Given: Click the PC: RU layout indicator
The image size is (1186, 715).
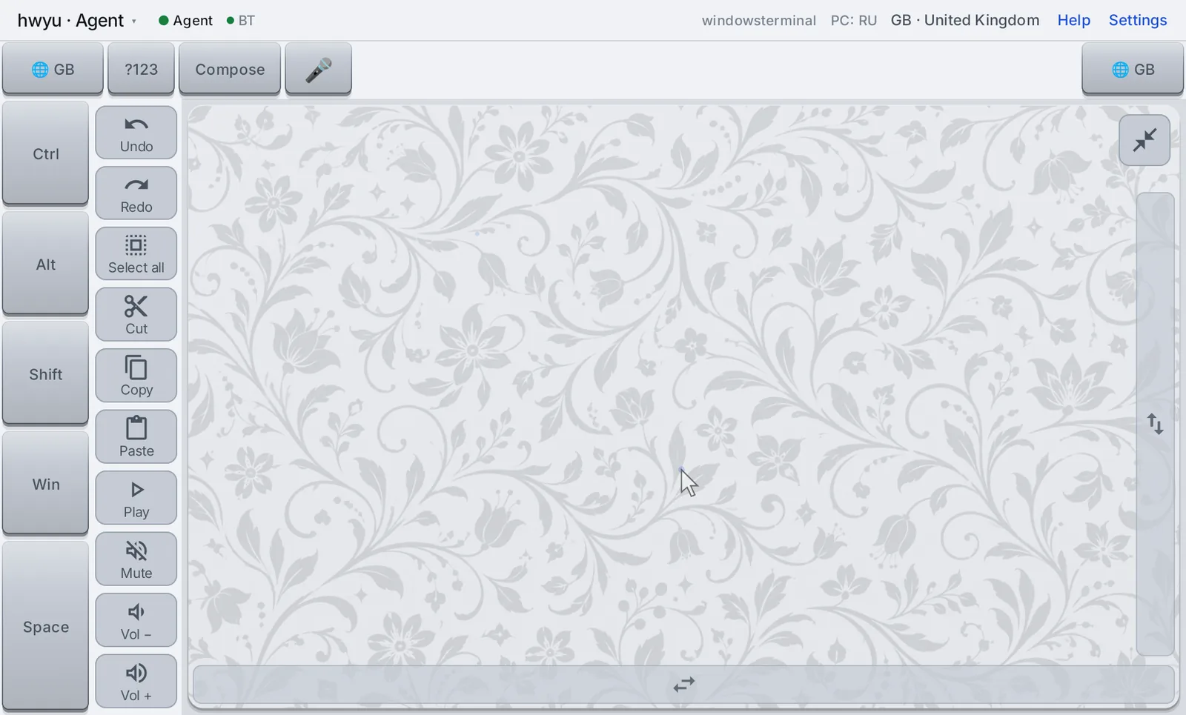Looking at the screenshot, I should [853, 21].
